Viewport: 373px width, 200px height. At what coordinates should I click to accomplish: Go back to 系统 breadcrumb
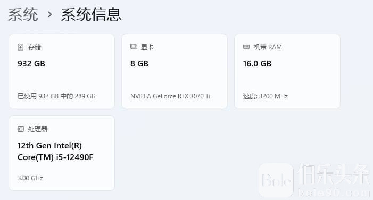coord(23,14)
